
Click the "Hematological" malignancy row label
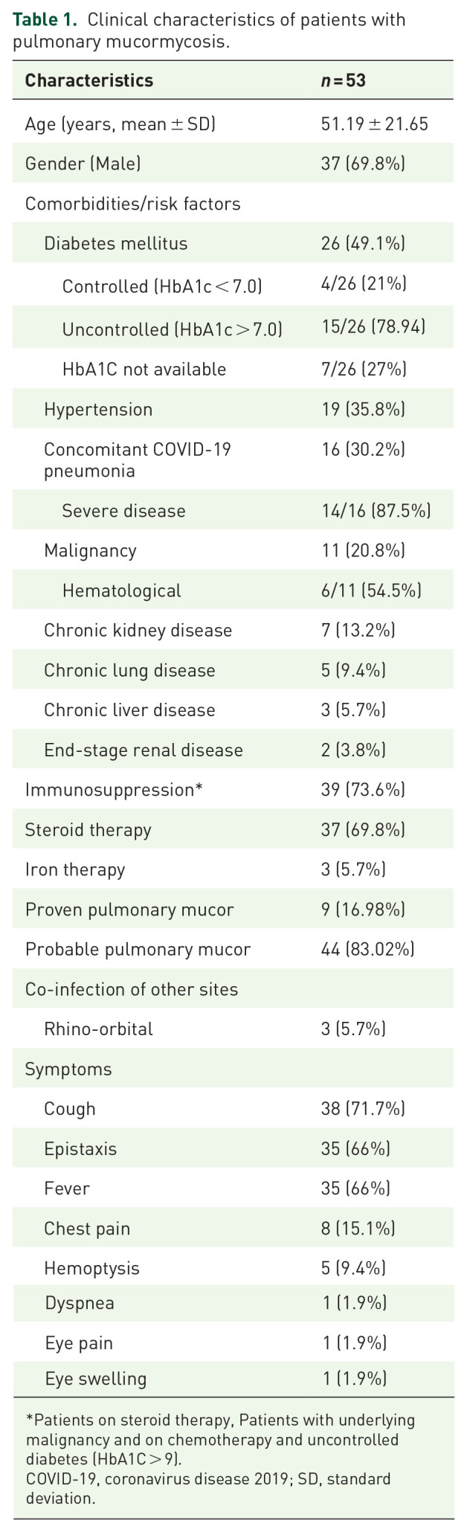click(x=121, y=590)
